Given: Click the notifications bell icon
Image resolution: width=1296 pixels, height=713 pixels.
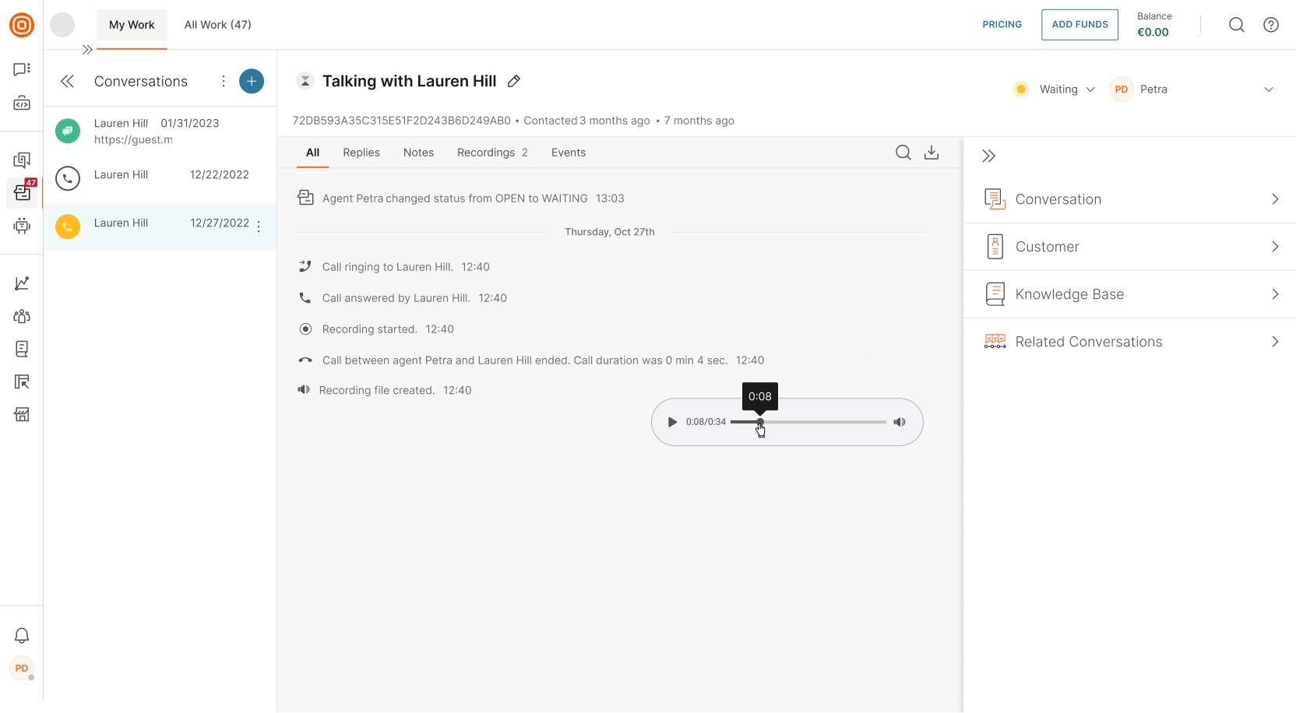Looking at the screenshot, I should pos(22,636).
